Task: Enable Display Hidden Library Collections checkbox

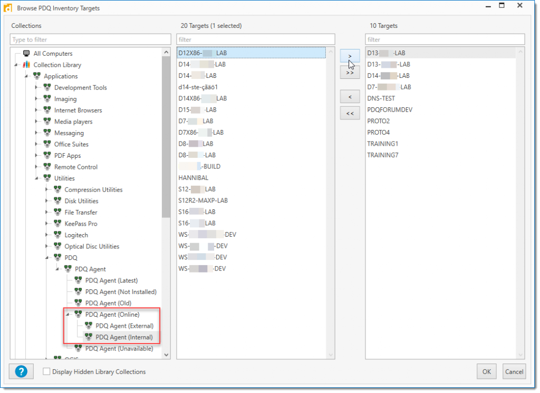Action: point(46,371)
